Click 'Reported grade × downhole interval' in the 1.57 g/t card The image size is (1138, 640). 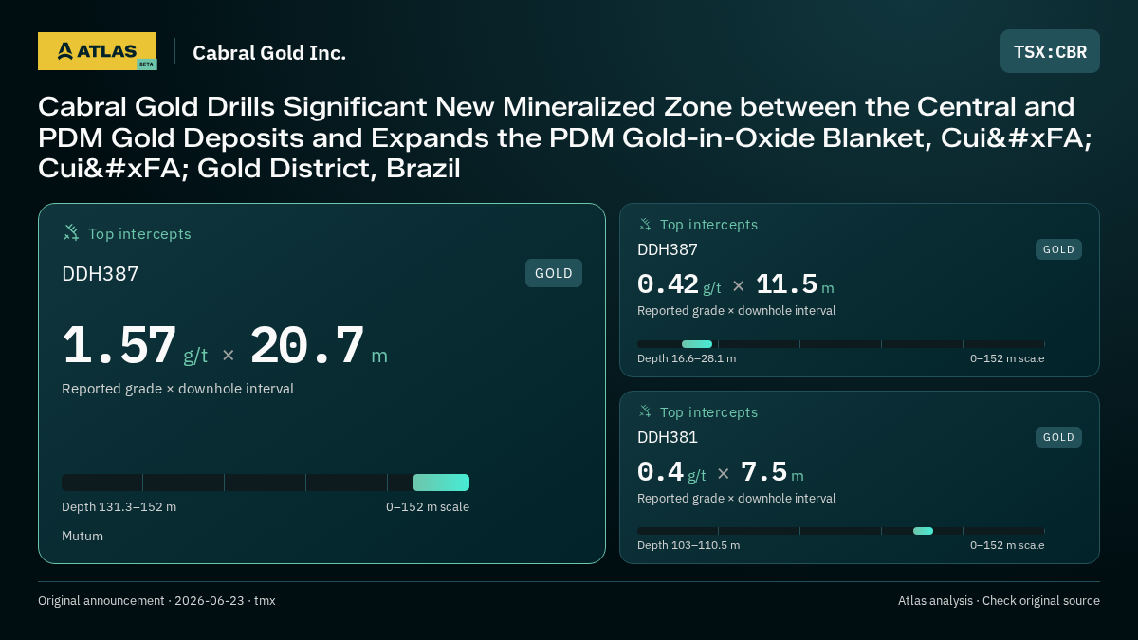[x=178, y=389]
